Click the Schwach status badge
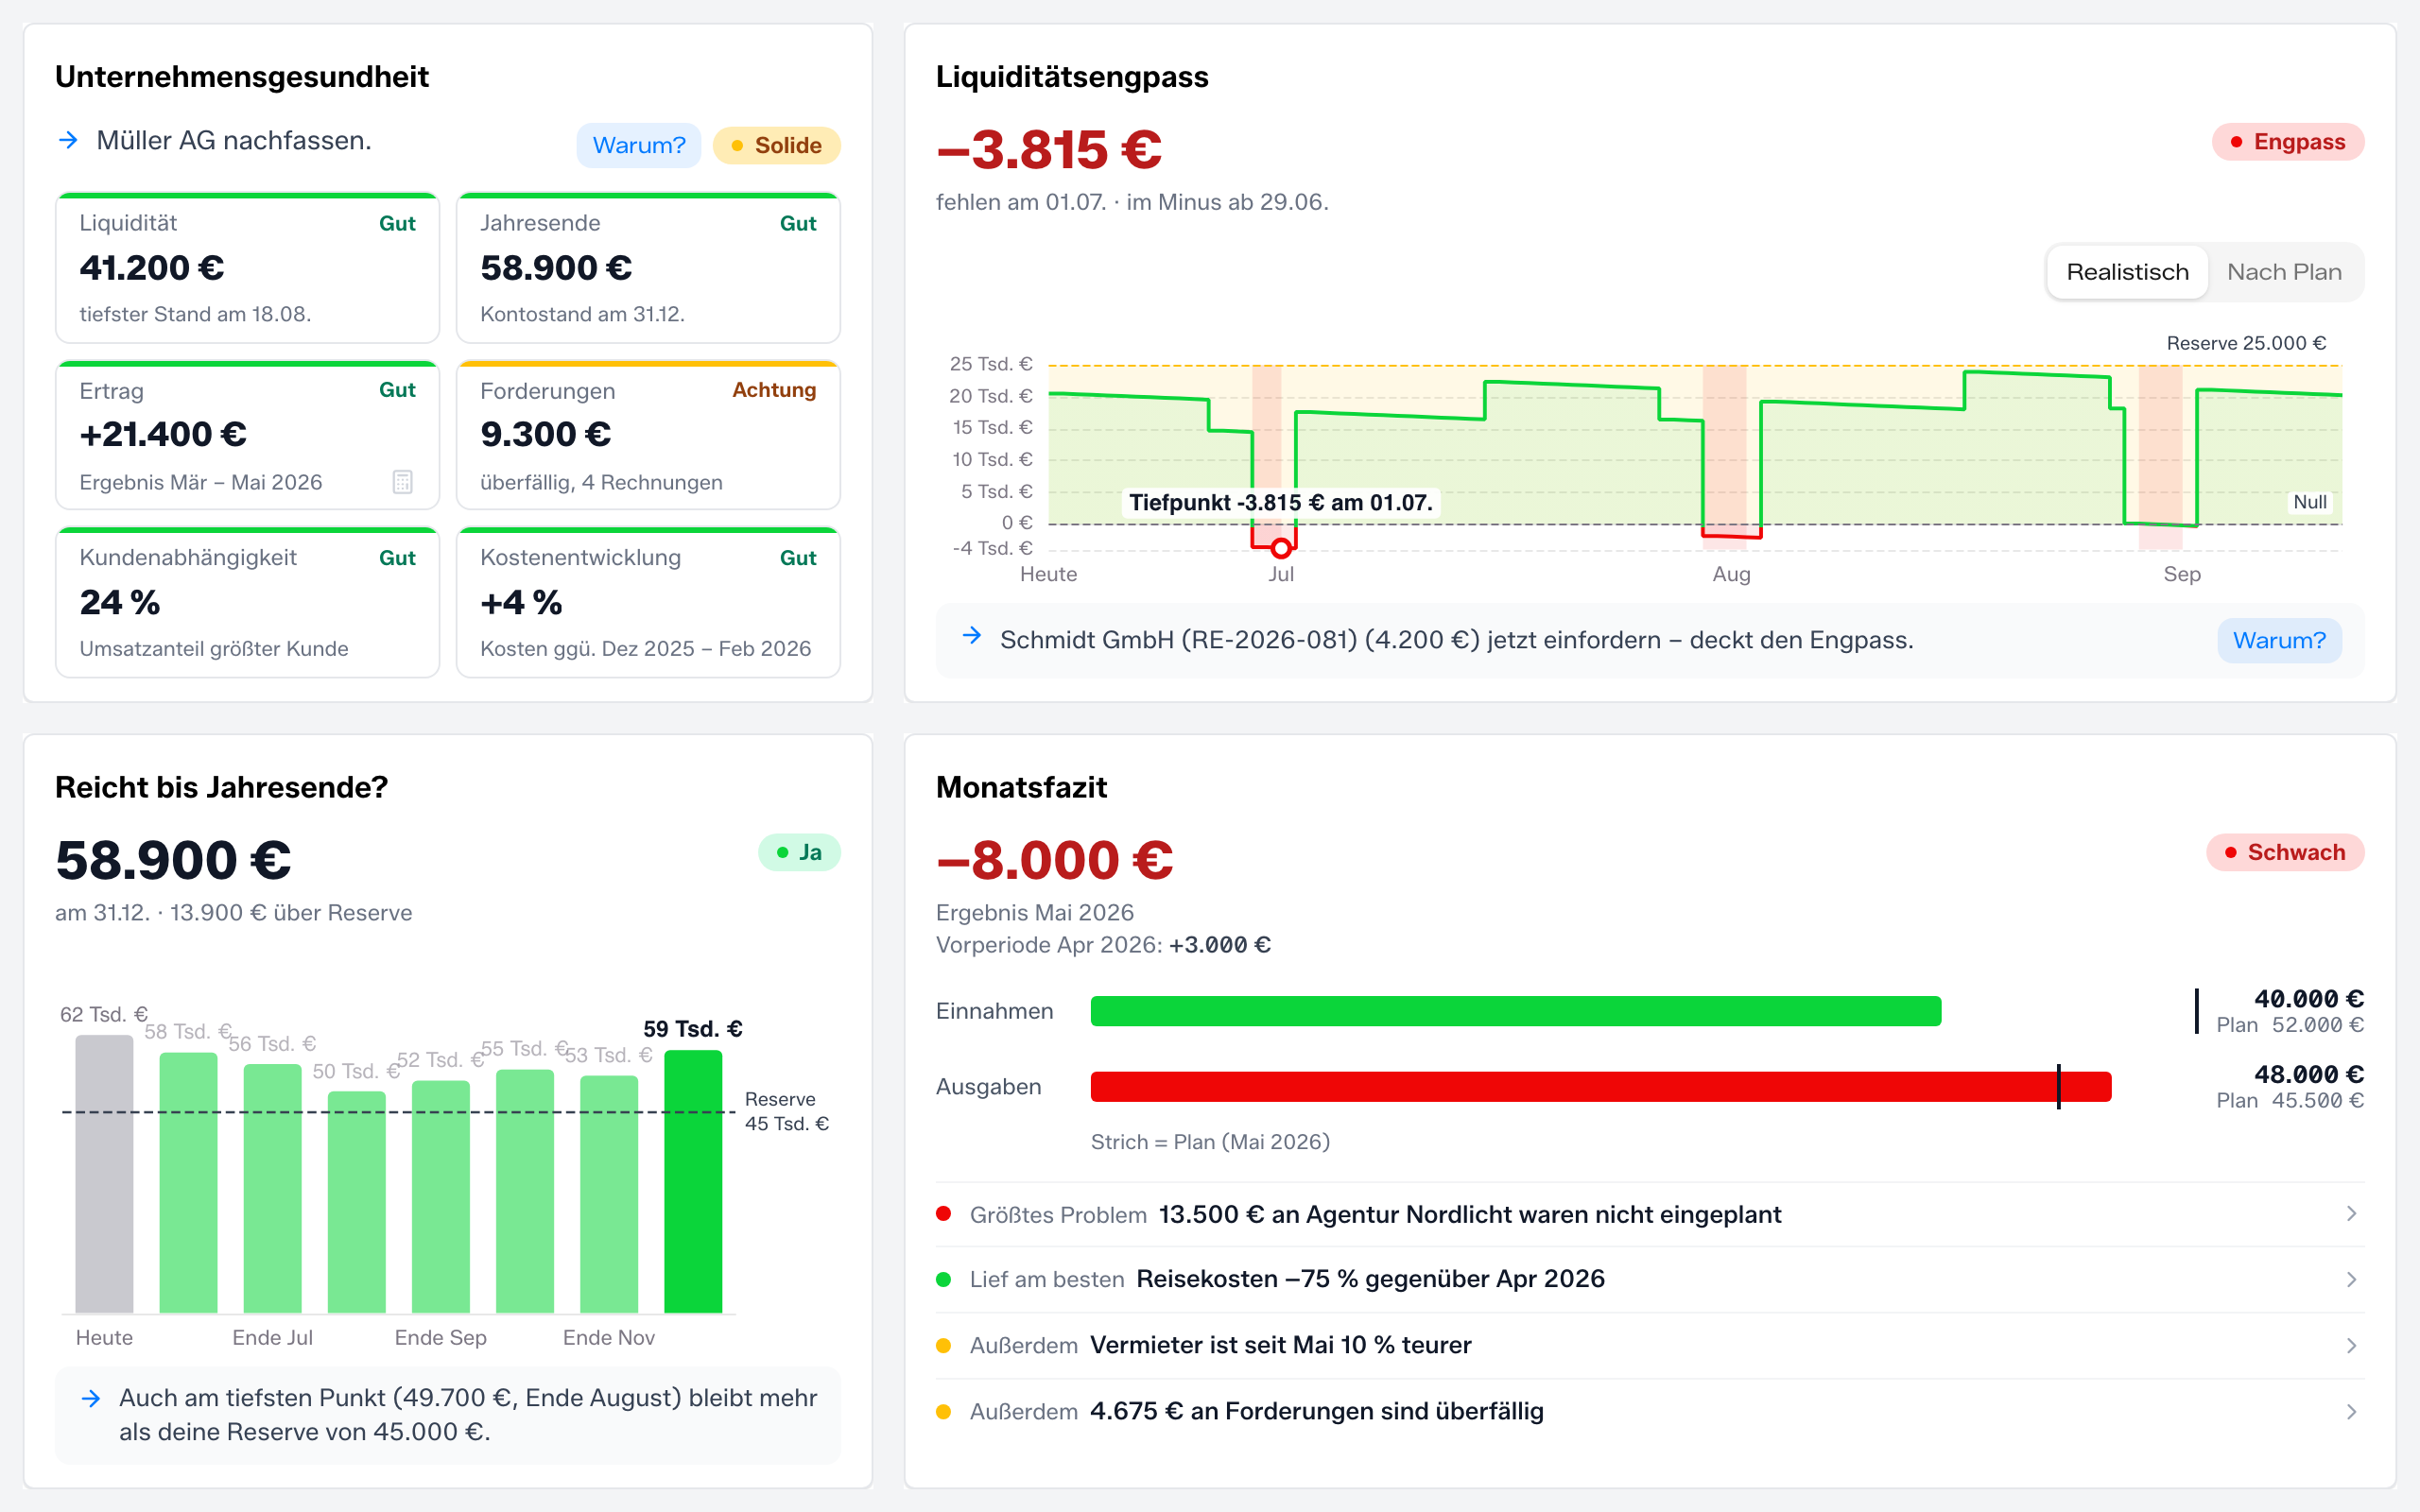 2285,852
